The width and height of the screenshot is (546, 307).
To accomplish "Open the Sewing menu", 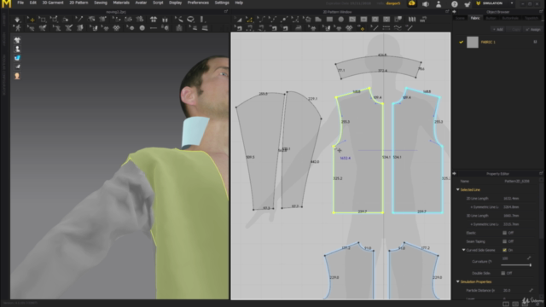I will [101, 3].
